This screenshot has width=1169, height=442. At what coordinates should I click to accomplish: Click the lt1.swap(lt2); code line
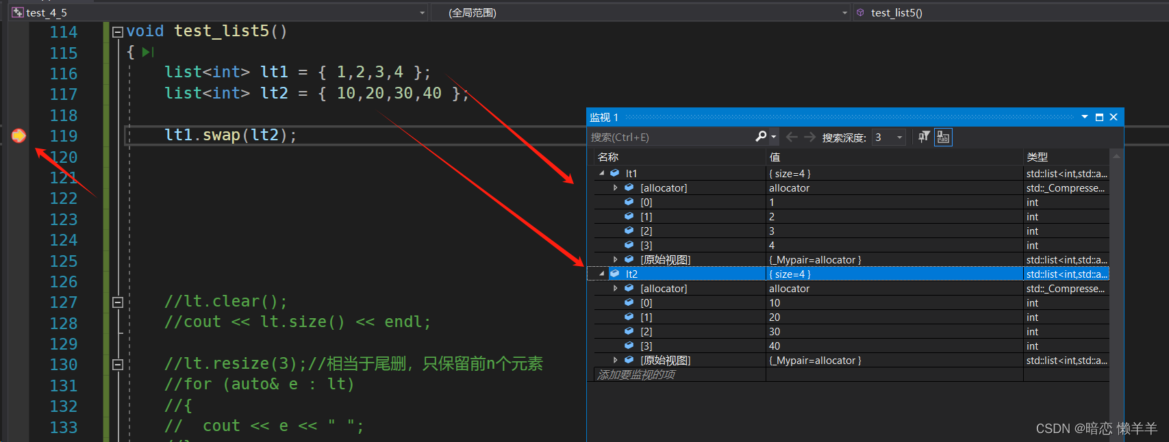pyautogui.click(x=231, y=135)
